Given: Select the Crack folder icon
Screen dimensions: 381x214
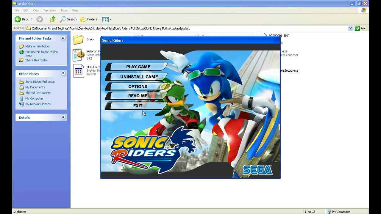Looking at the screenshot, I should pos(78,40).
